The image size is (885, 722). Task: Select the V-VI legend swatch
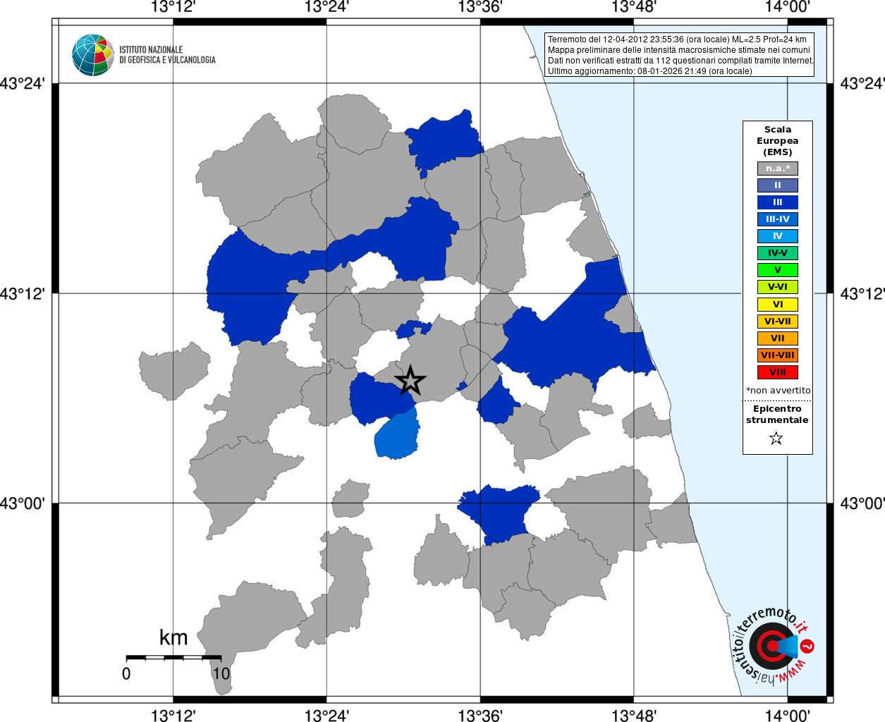coord(778,287)
